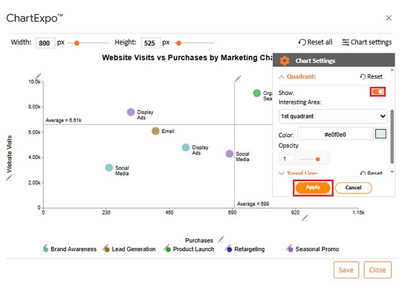Screen dimensions: 403x287
Task: Edit the Brand Awareness legend color
Action: pos(46,249)
